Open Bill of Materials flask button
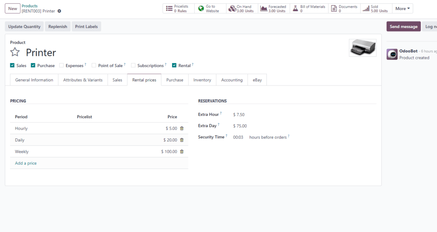Screen dimensions: 437x232 click(x=309, y=9)
